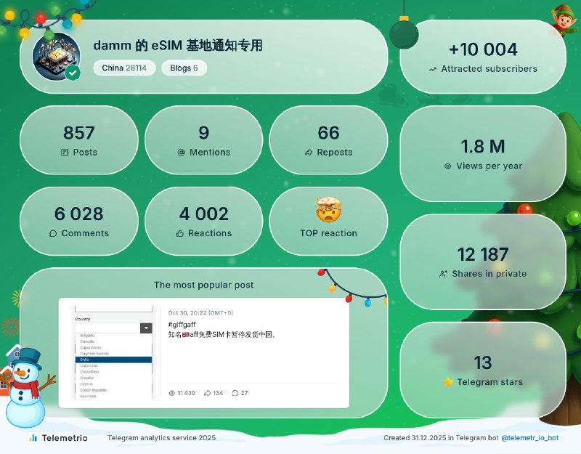Screen dimensions: 581x454
Task: Click the channel avatar image
Action: point(56,56)
